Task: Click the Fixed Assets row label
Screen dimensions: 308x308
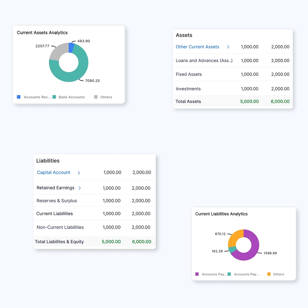Action: click(189, 74)
